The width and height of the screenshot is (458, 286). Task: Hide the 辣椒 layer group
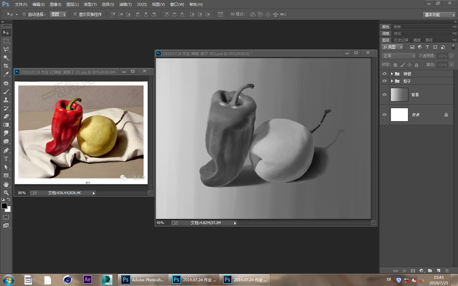pyautogui.click(x=385, y=74)
